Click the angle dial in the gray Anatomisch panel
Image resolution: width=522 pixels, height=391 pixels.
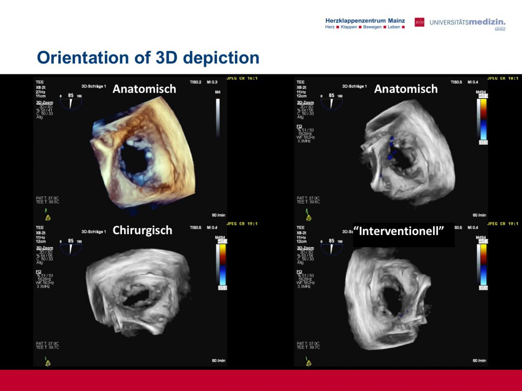tap(331, 103)
